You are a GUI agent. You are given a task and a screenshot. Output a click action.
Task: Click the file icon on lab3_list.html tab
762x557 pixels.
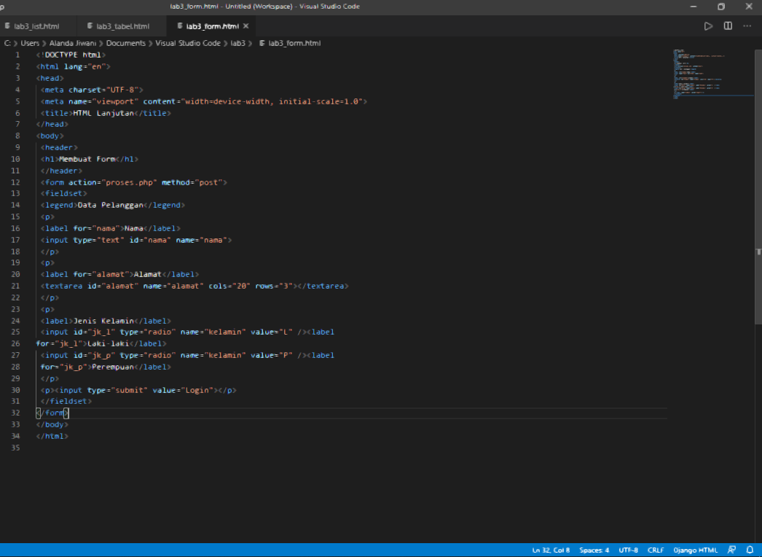pos(8,24)
